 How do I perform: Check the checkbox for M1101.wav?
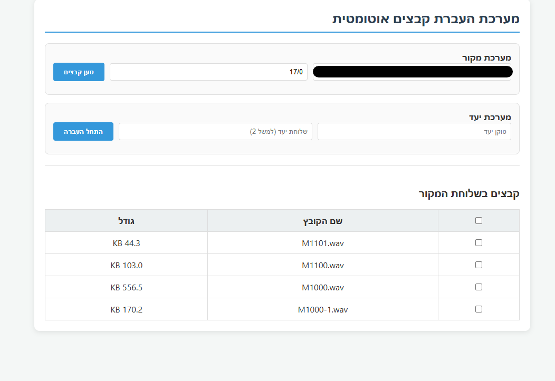pos(479,242)
